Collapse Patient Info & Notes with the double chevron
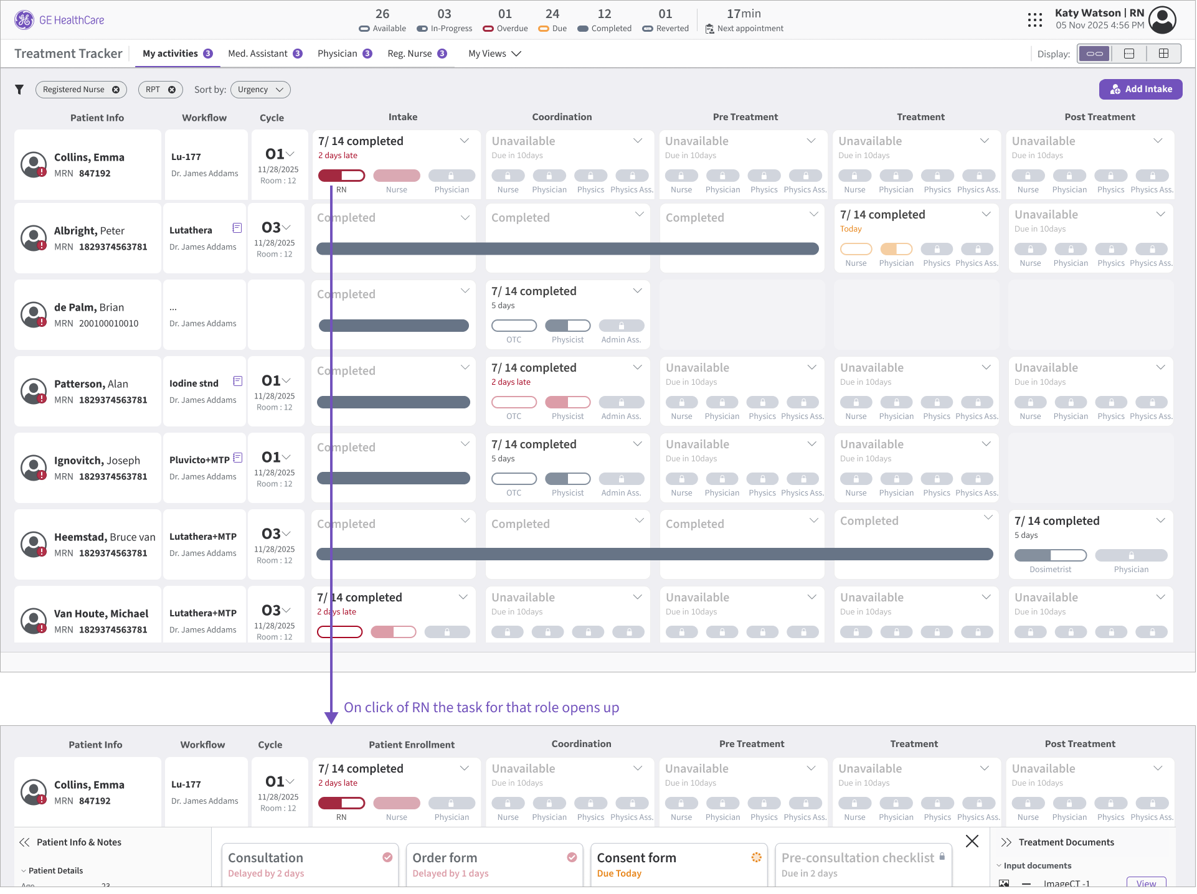The width and height of the screenshot is (1197, 894). pos(24,842)
